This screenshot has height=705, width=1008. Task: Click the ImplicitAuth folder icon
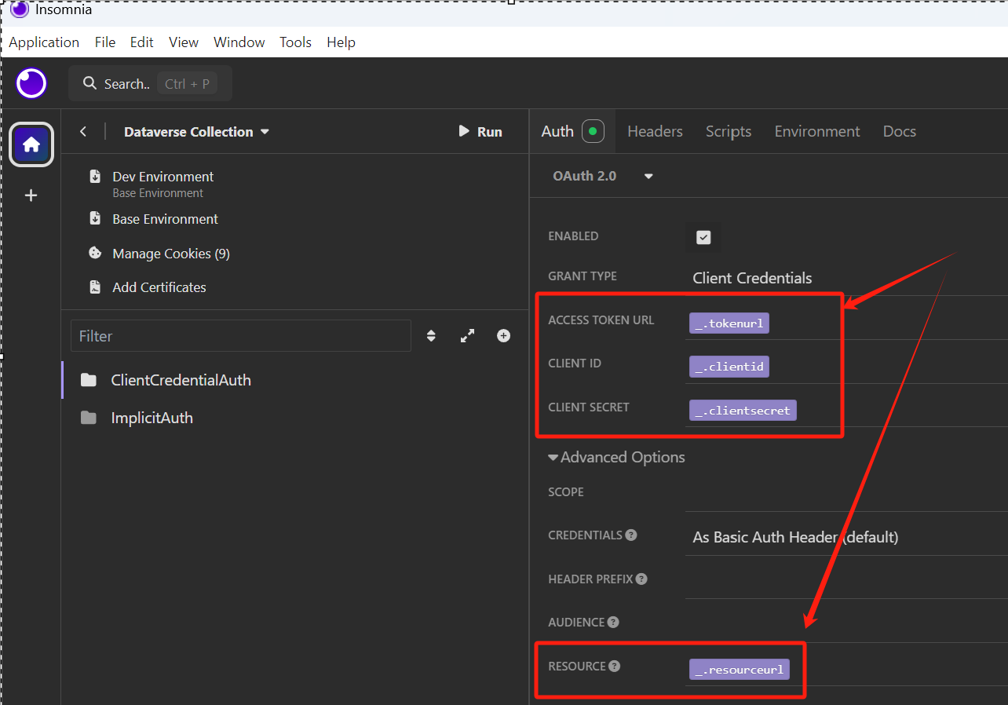[89, 418]
